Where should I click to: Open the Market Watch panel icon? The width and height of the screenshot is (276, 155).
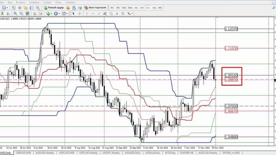pos(13,8)
